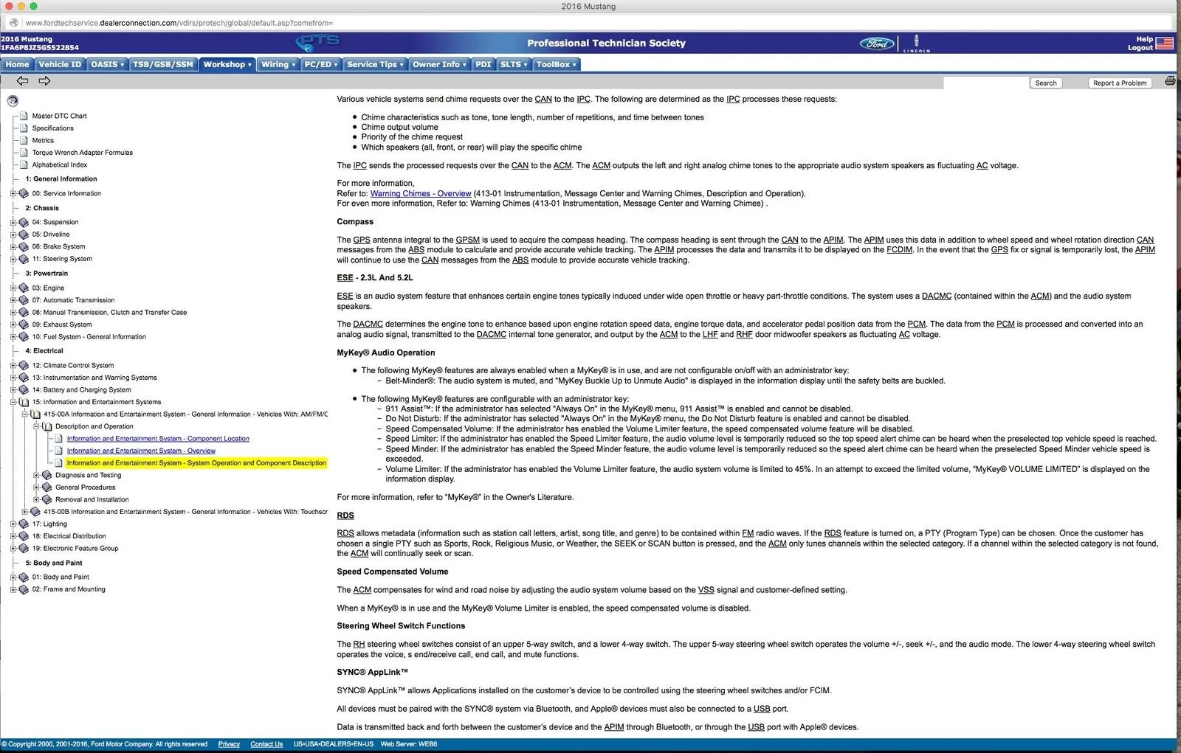Click the book icon beside 03: Engine
The height and width of the screenshot is (753, 1181).
24,288
